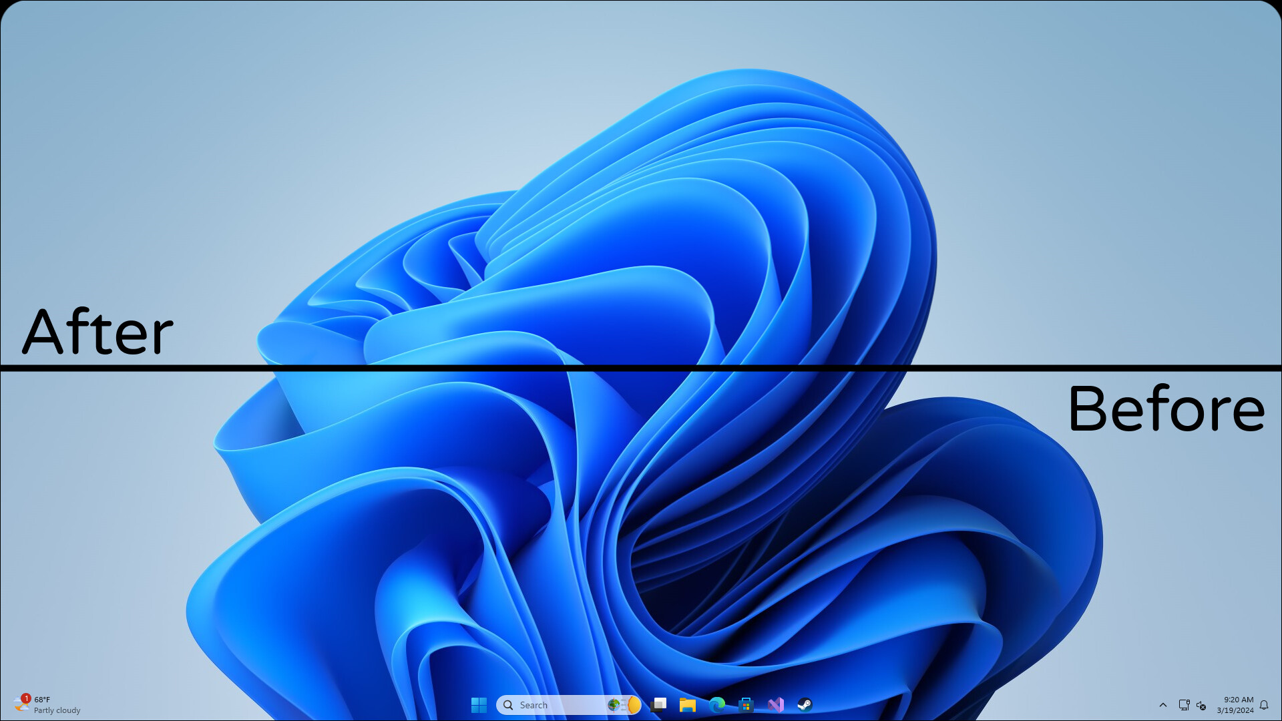Expand hidden system tray icons
The image size is (1282, 721).
point(1163,706)
